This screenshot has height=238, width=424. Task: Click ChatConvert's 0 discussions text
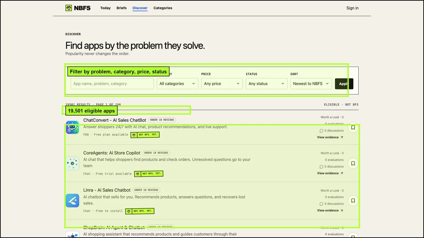pos(334,131)
